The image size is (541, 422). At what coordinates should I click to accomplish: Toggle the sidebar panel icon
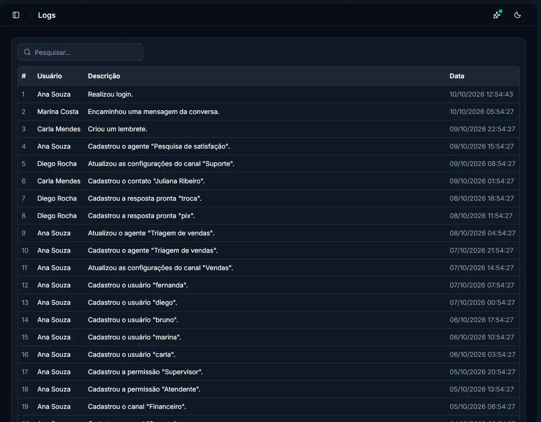[16, 15]
